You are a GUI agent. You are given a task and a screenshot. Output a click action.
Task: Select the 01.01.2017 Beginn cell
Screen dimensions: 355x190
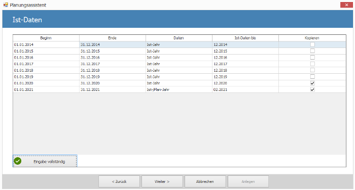[x=46, y=64]
